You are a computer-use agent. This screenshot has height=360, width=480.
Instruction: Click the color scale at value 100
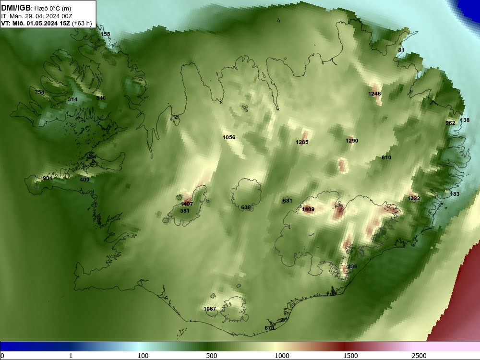click(x=143, y=356)
